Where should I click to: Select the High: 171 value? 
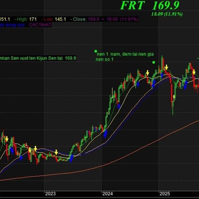point(27,19)
